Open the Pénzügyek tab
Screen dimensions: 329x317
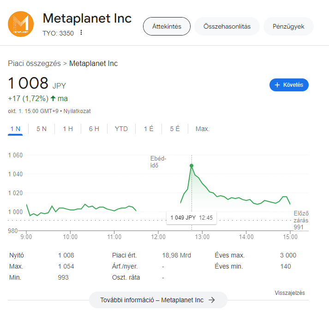pos(288,26)
